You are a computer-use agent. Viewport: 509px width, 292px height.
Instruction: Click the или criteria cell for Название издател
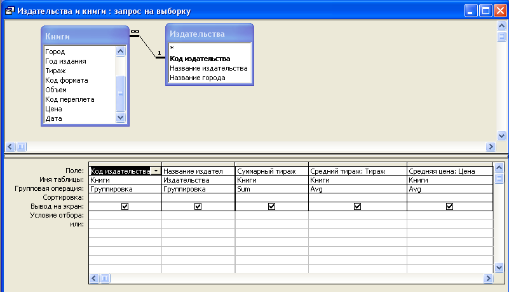198,224
